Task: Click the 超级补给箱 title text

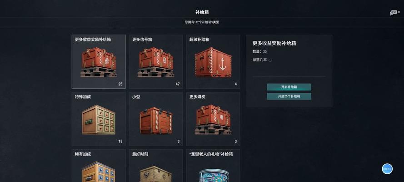Action: [x=199, y=40]
